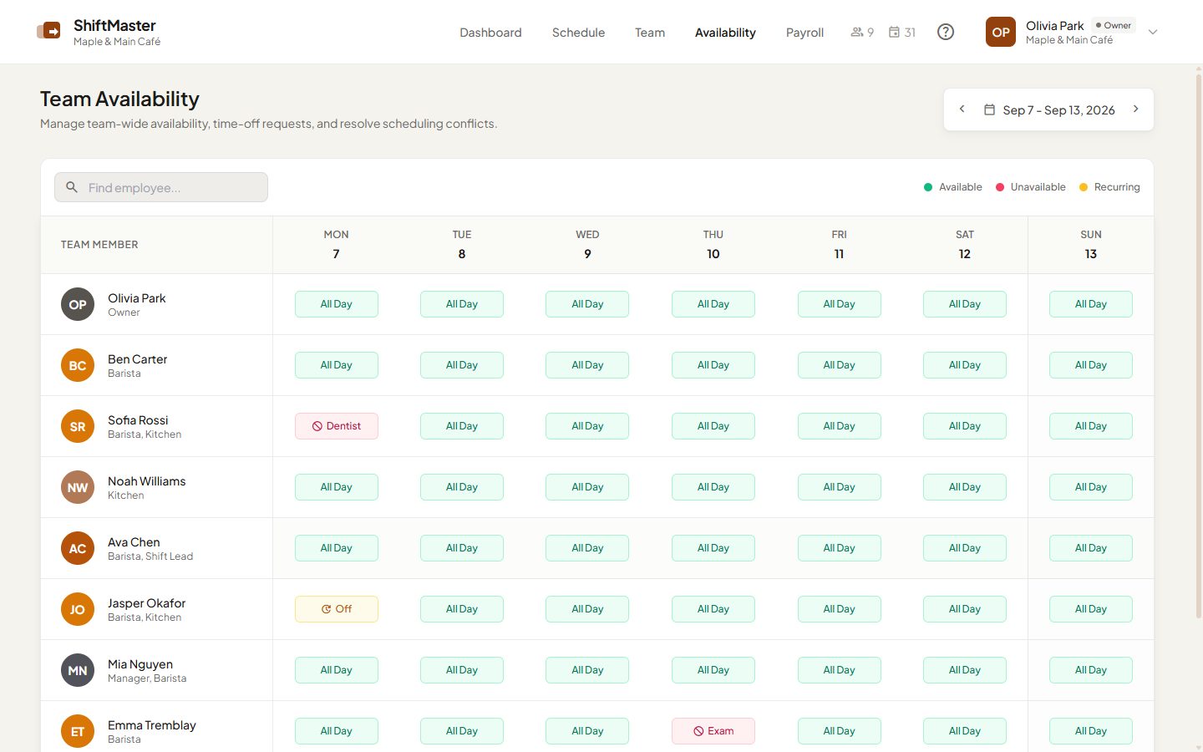
Task: Click the green Available legend dot
Action: [x=928, y=187]
